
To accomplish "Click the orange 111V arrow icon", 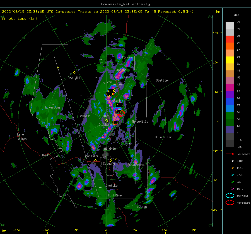I will (230, 168).
